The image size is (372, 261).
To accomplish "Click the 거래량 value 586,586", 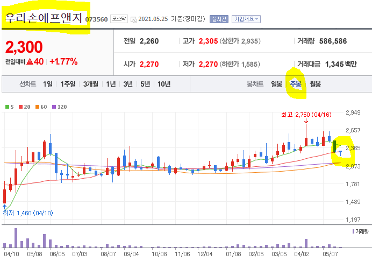I will (x=333, y=41).
